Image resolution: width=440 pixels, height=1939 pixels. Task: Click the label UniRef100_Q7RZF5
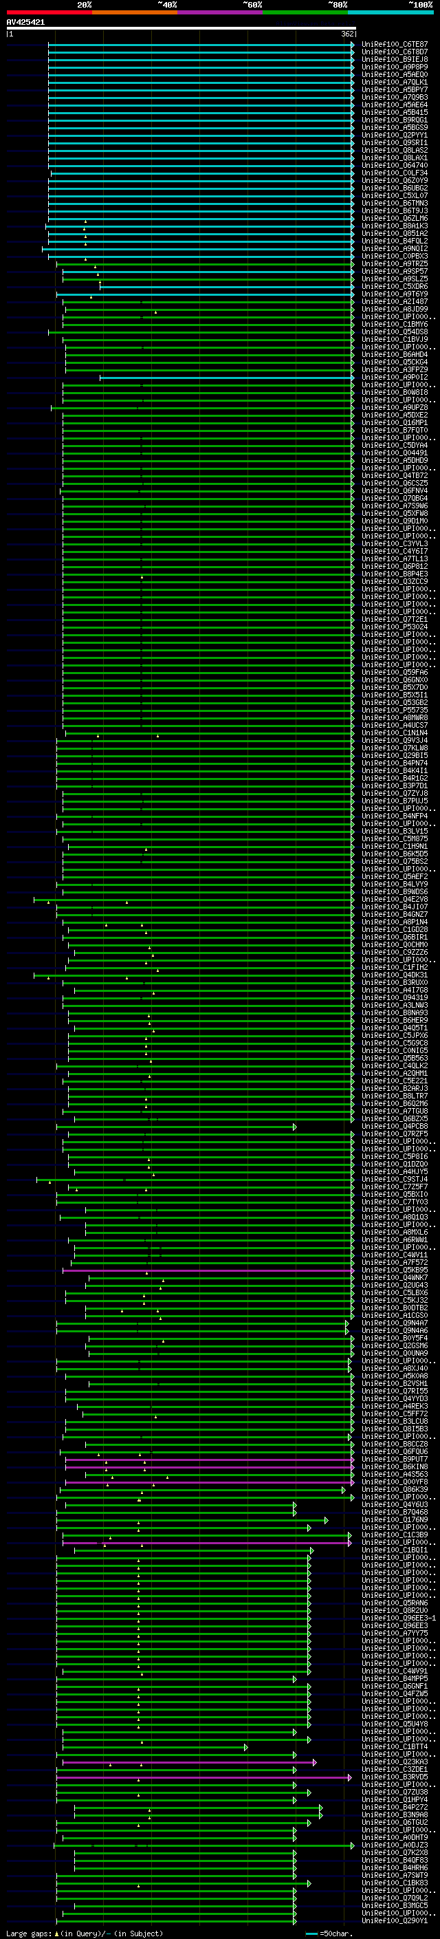point(395,1134)
